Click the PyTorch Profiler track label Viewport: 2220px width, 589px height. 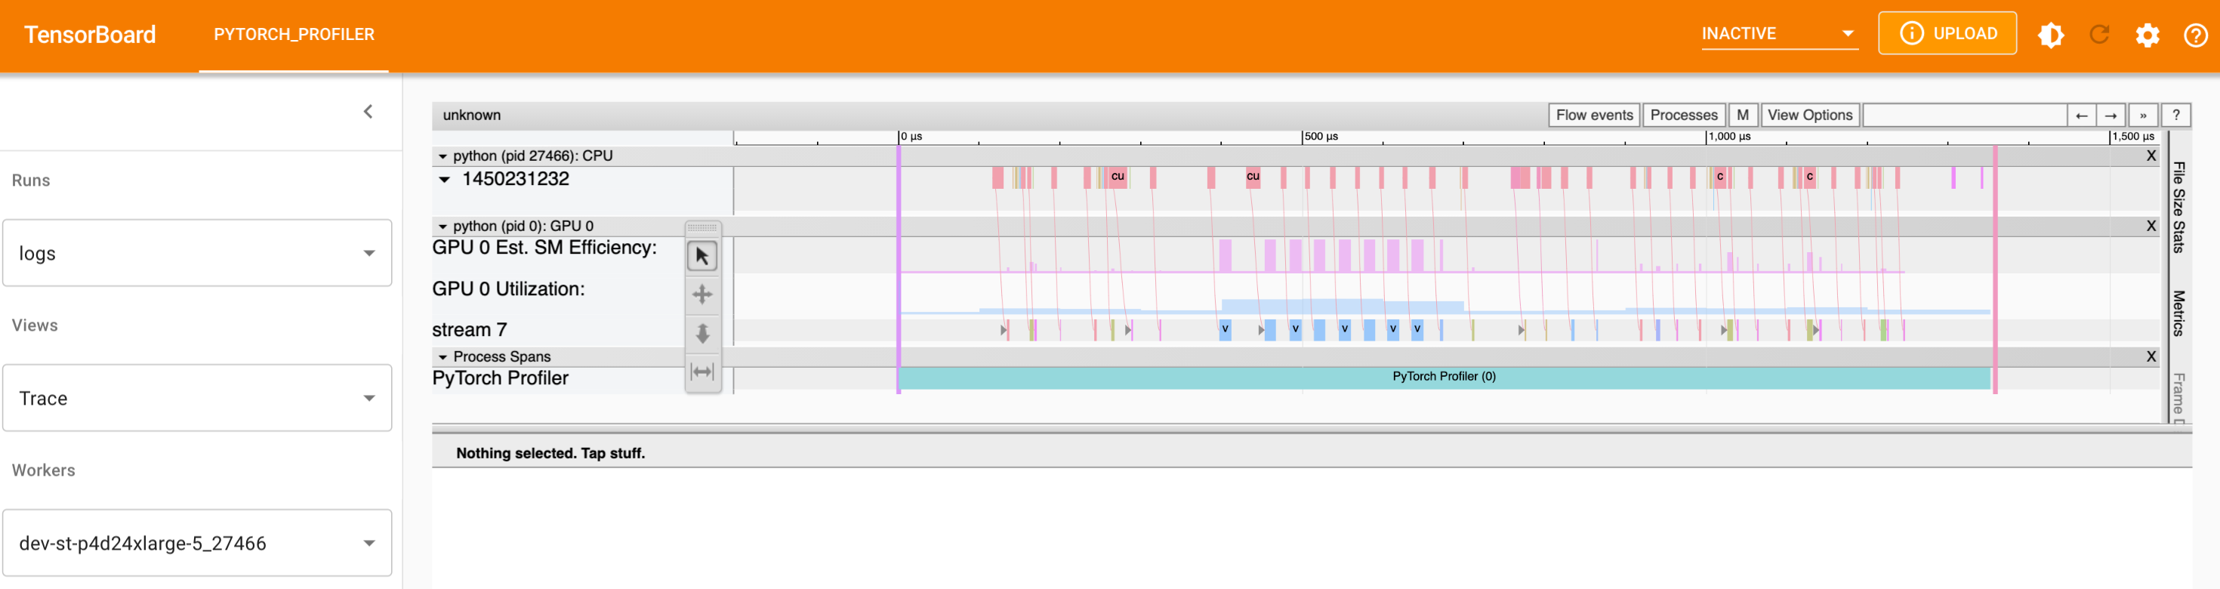click(500, 378)
